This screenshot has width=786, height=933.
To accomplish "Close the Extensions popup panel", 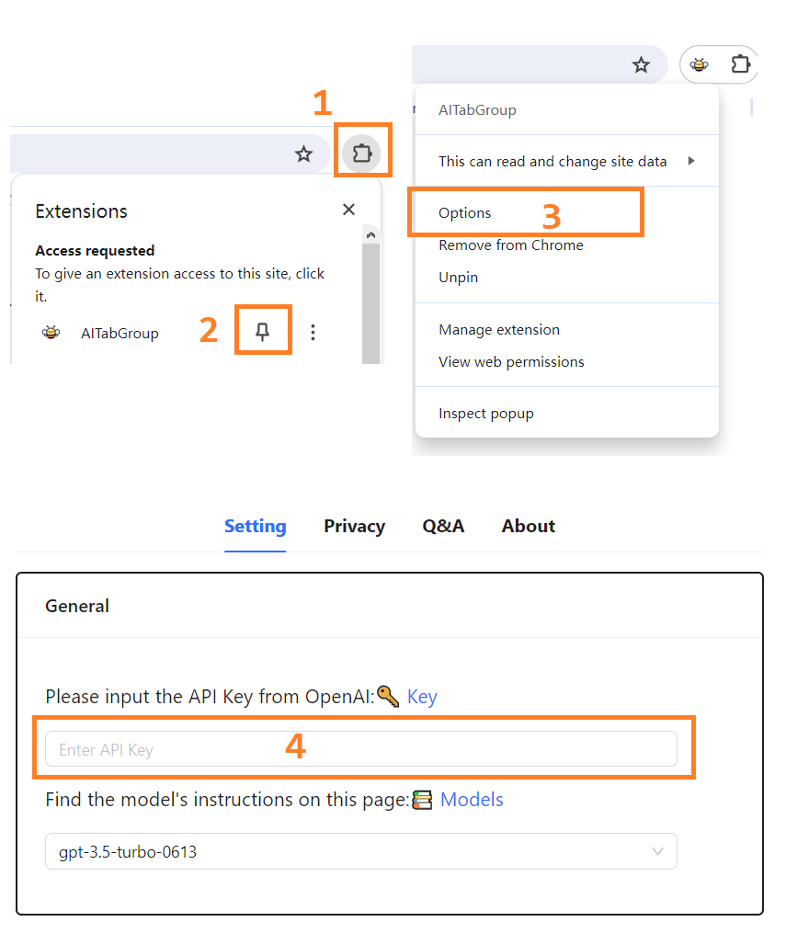I will (348, 210).
